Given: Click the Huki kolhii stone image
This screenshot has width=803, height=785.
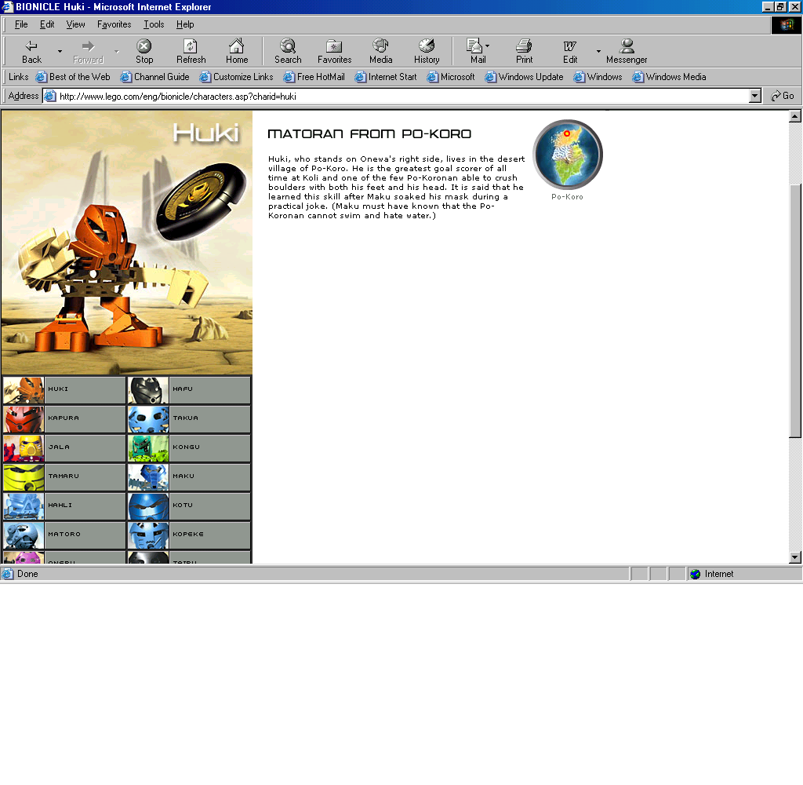Looking at the screenshot, I should click(202, 201).
